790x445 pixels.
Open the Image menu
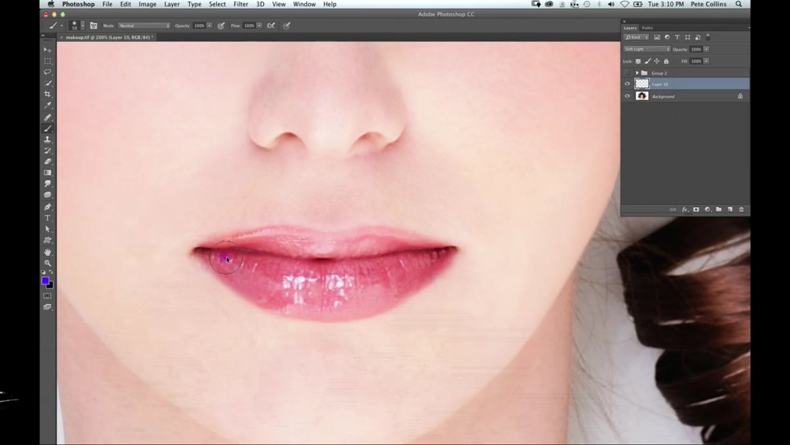point(147,4)
